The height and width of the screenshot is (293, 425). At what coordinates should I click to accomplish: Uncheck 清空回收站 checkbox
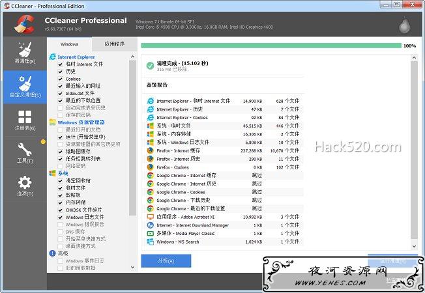(x=61, y=181)
